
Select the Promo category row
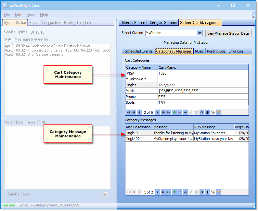[187, 97]
